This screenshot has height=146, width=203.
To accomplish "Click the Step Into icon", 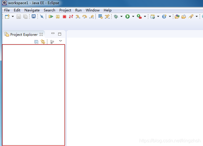I will pos(78,16).
